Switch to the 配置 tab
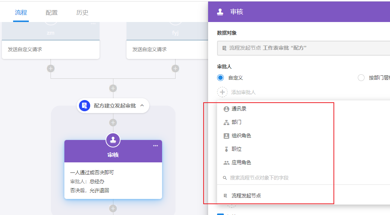Image resolution: width=390 pixels, height=215 pixels. [x=52, y=13]
